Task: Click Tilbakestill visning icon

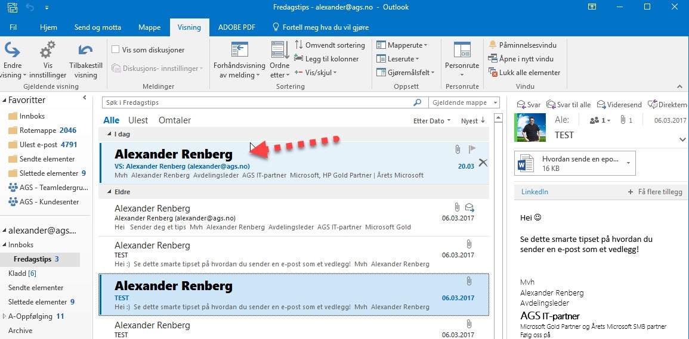Action: [86, 51]
